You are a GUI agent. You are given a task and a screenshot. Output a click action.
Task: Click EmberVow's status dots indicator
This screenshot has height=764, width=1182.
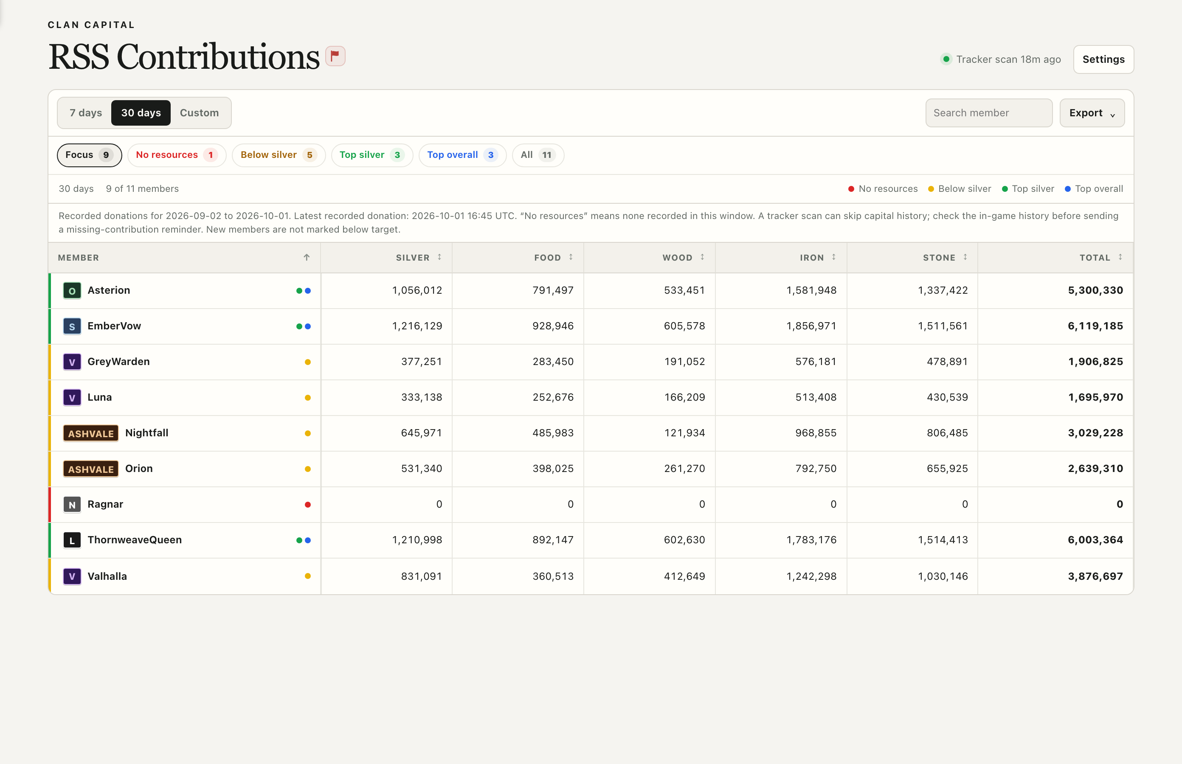click(303, 326)
